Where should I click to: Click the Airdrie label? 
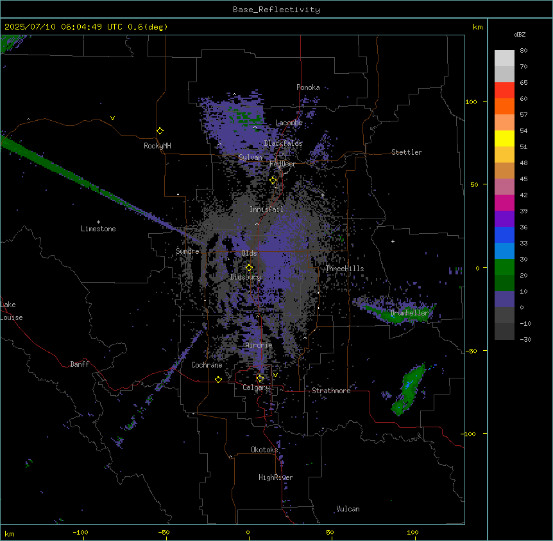click(x=259, y=345)
